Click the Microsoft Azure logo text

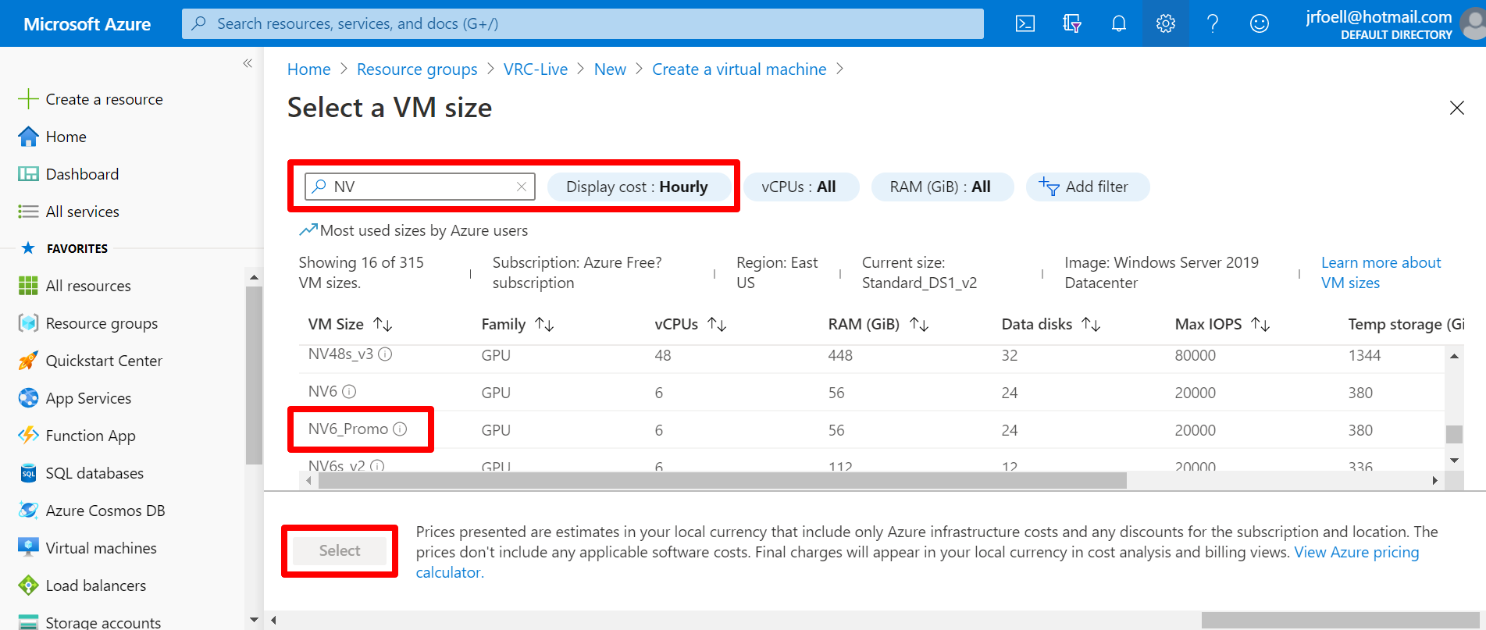pyautogui.click(x=87, y=24)
